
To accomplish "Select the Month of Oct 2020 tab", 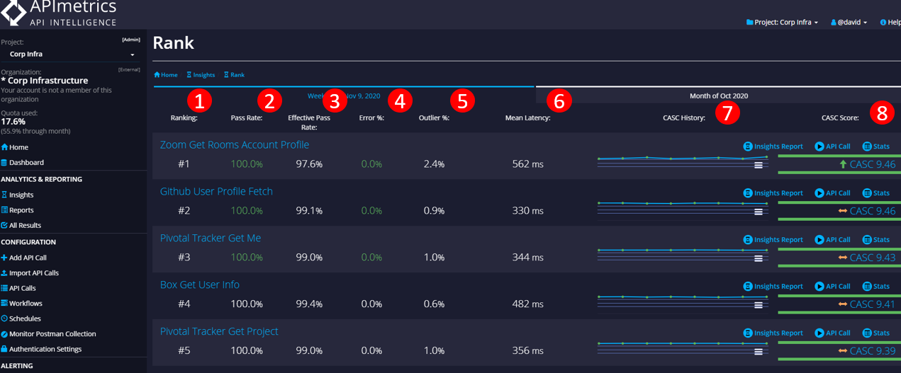I will pos(718,96).
